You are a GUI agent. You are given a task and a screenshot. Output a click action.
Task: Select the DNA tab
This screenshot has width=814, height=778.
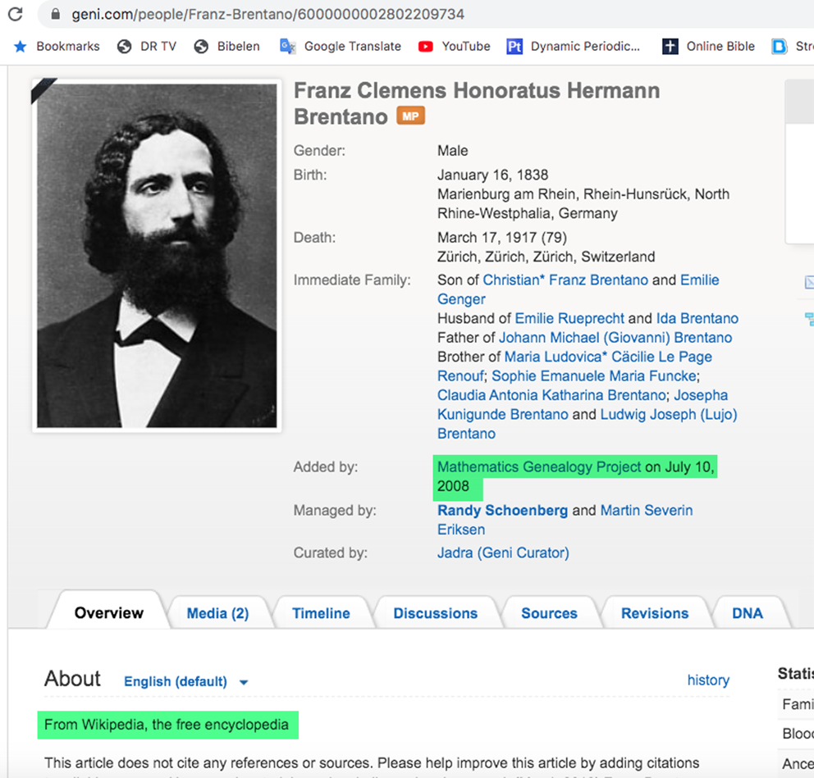pos(747,613)
